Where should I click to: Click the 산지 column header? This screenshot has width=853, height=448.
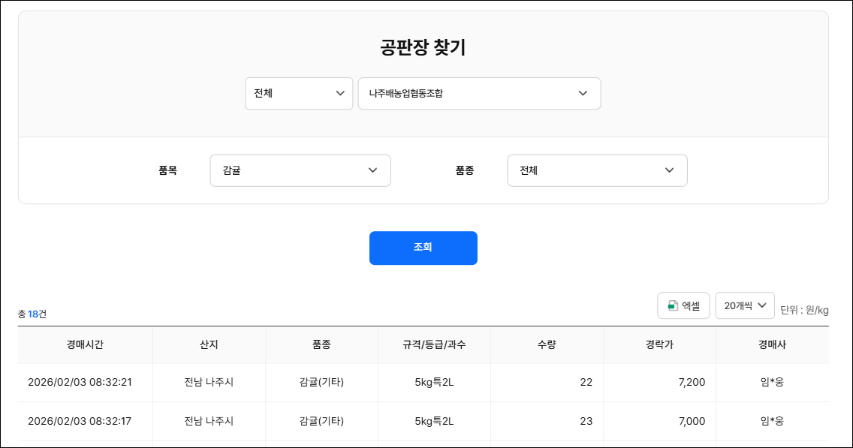tap(209, 344)
